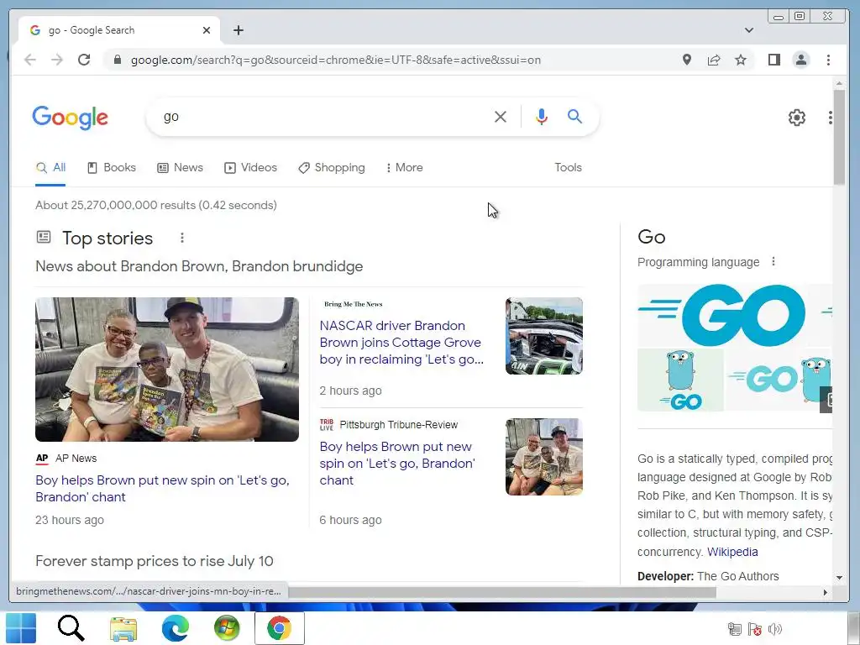Click Tribune-Review story thumbnail image
This screenshot has height=645, width=860.
544,457
